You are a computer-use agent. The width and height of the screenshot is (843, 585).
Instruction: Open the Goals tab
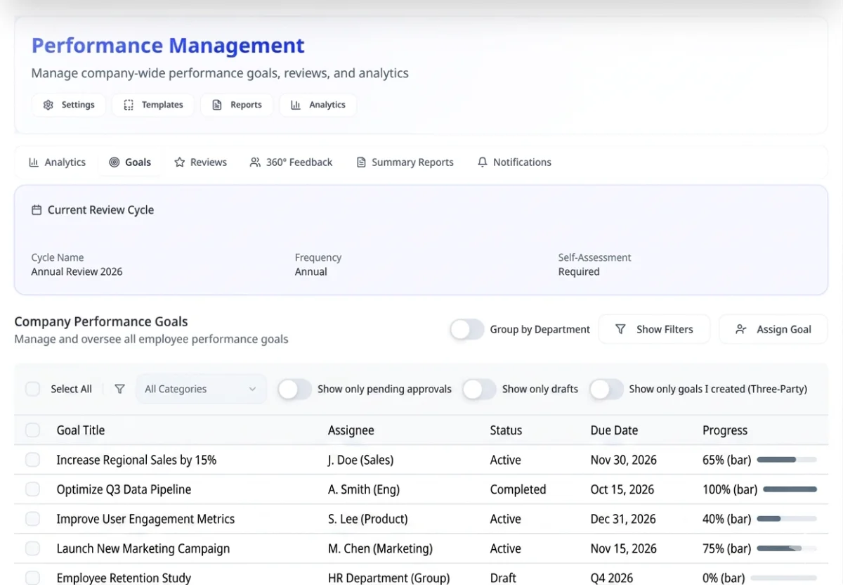click(130, 162)
